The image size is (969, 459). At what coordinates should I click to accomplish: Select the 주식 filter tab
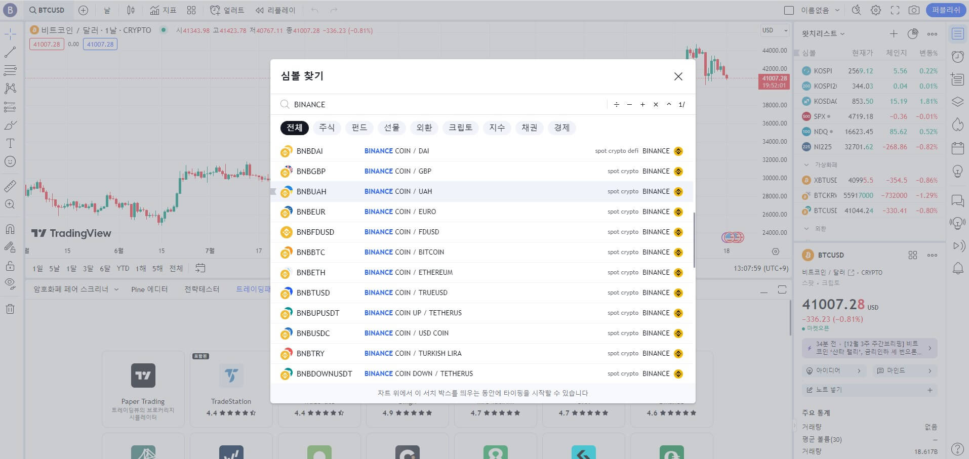327,128
